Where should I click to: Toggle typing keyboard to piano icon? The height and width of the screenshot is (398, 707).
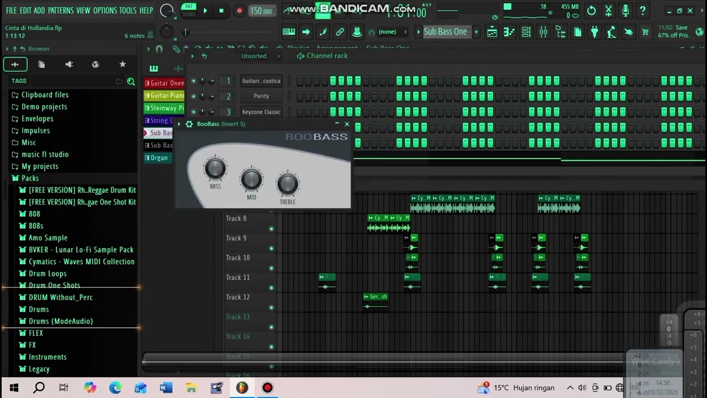288,32
